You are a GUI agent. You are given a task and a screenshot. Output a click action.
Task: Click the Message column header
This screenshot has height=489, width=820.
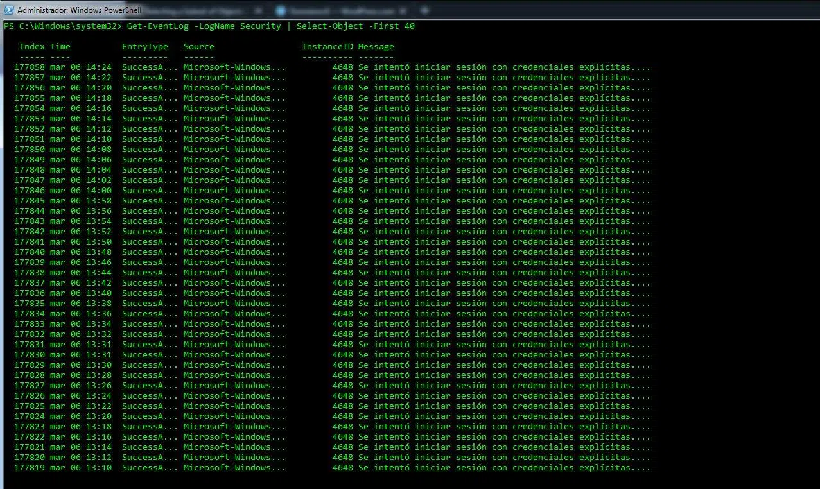pos(376,47)
